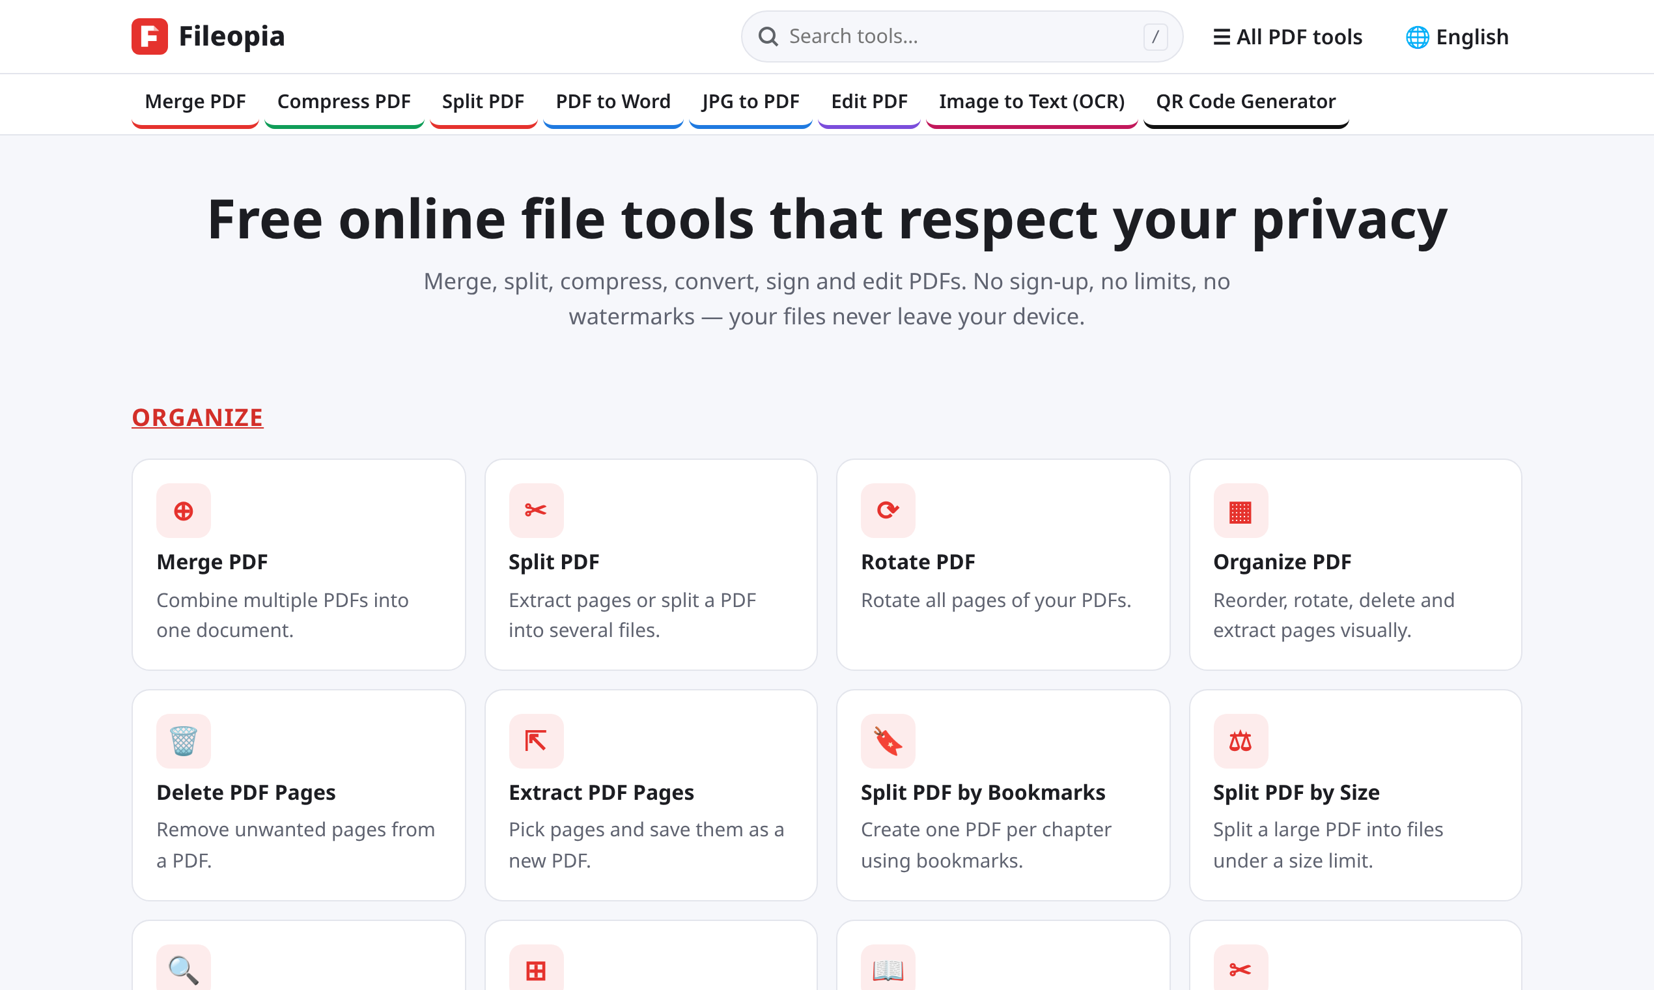The image size is (1654, 990).
Task: Click the rotate arrow icon on Rotate PDF
Action: 888,511
